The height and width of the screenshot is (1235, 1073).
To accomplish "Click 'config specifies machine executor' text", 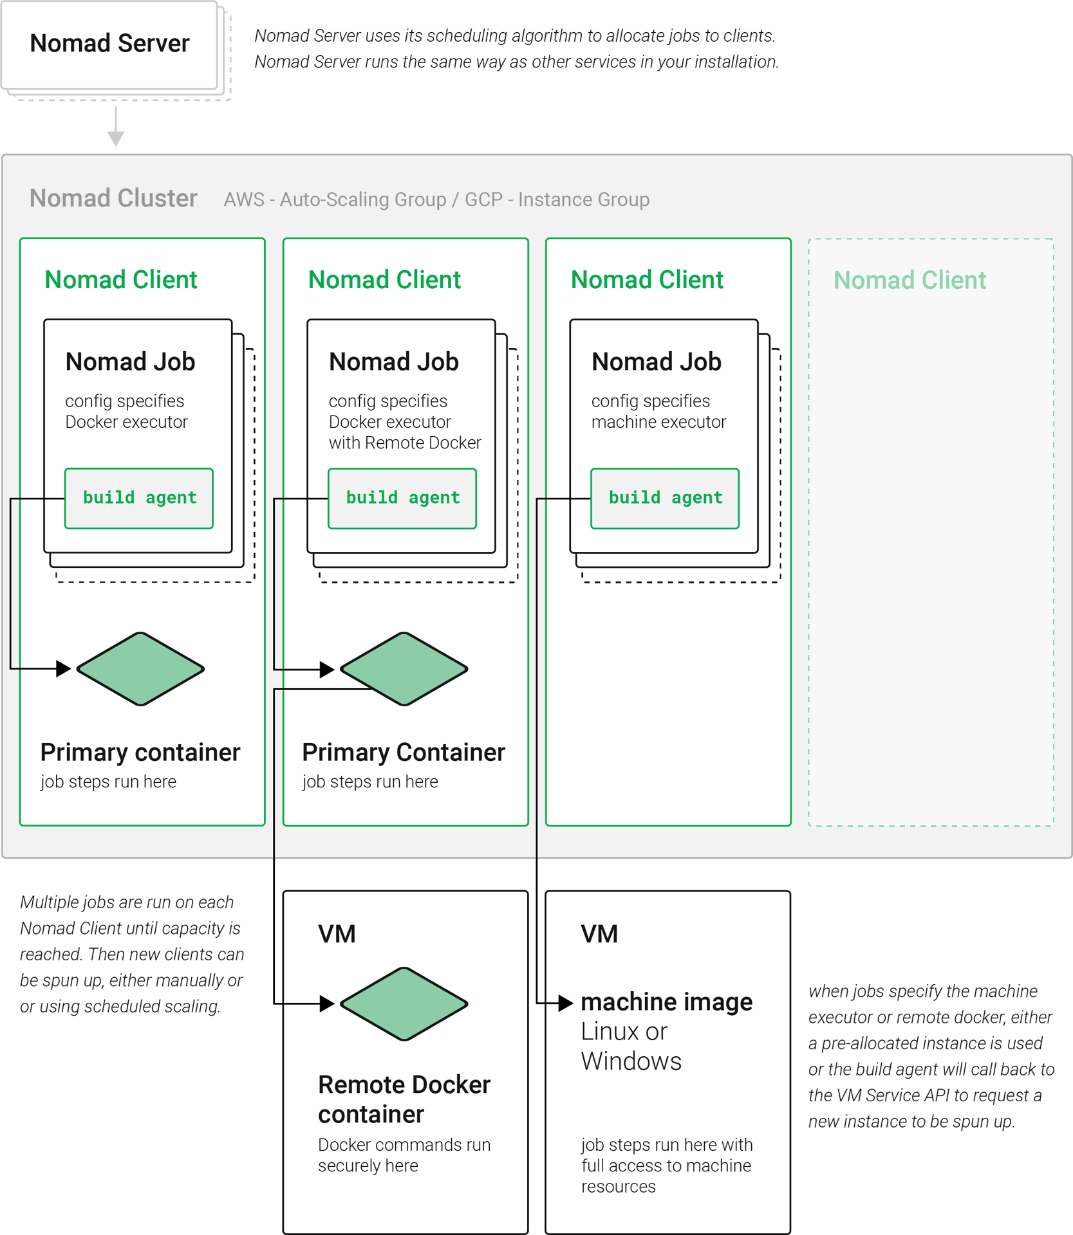I will tap(658, 411).
